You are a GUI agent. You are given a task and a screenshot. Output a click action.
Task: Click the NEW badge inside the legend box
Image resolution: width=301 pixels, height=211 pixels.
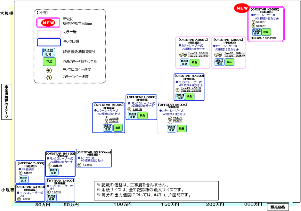[48, 23]
